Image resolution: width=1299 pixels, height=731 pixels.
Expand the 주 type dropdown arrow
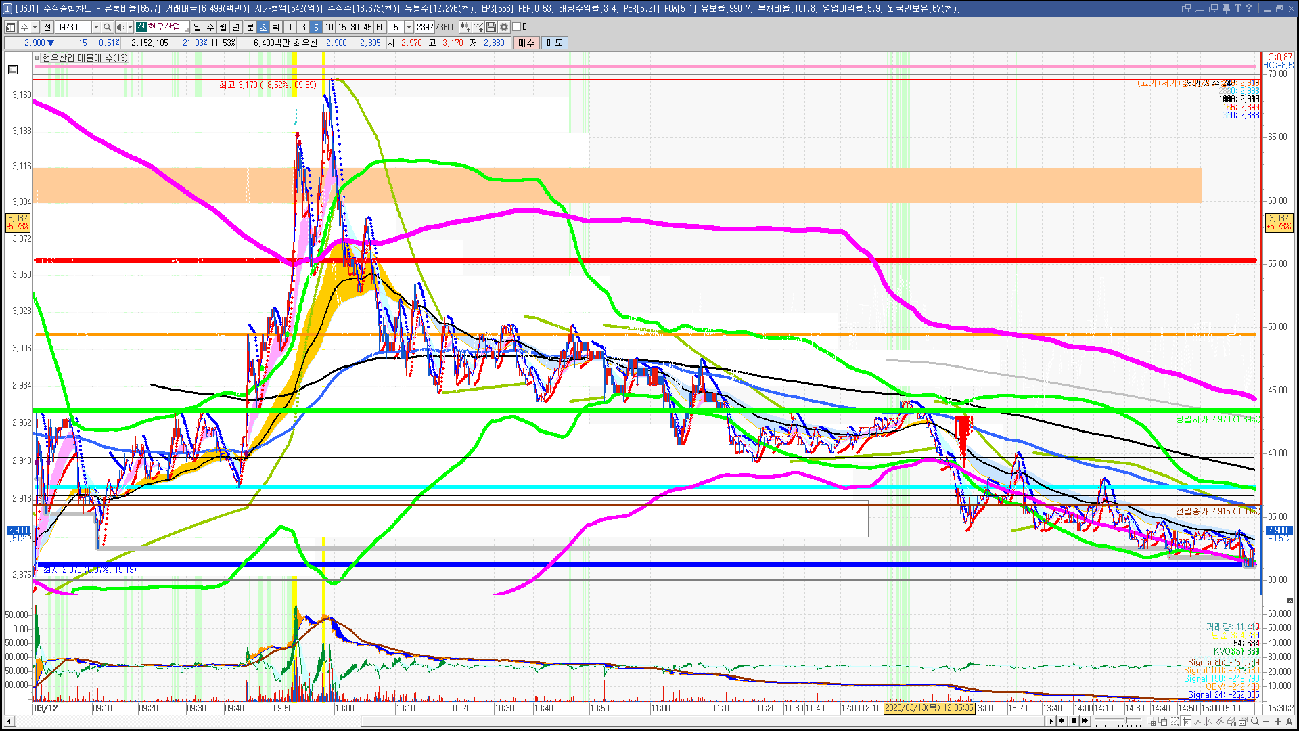[x=35, y=27]
